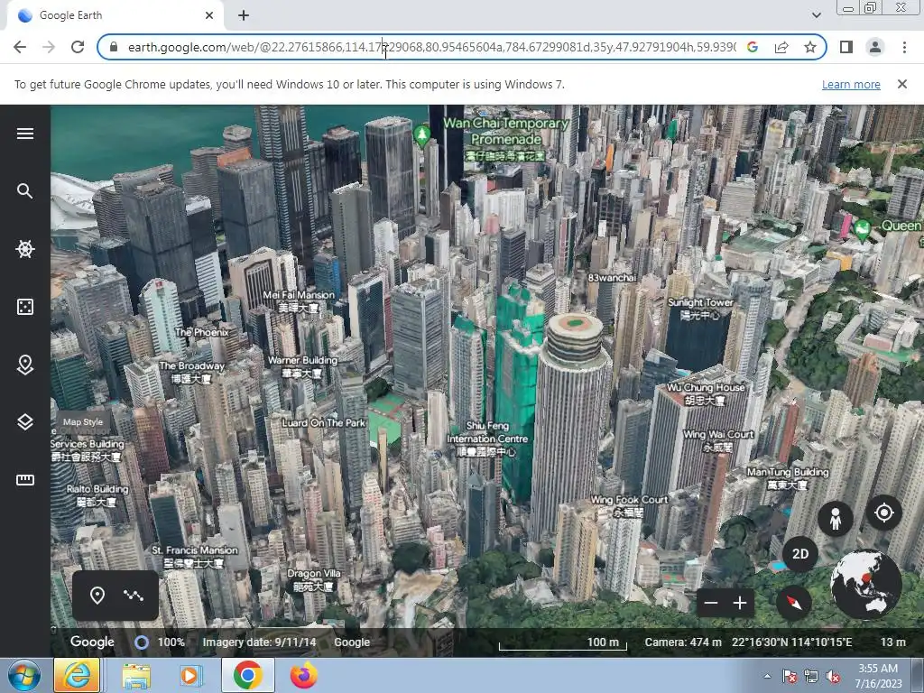Click the compass to reset north
The height and width of the screenshot is (693, 924).
coord(794,602)
